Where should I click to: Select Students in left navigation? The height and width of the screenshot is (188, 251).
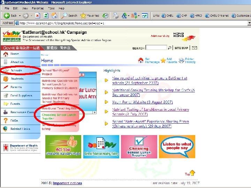point(20,79)
